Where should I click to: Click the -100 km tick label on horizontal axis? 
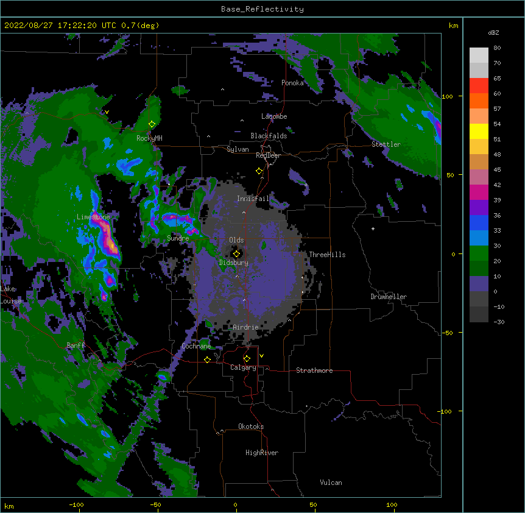point(76,504)
